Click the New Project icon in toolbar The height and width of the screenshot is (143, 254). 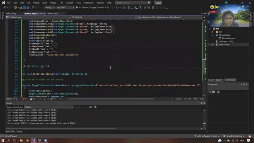coord(15,8)
